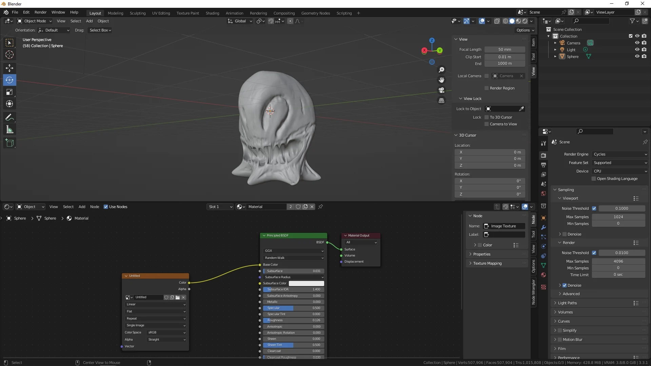Click the Focal Length 50 mm field
Image resolution: width=651 pixels, height=366 pixels.
click(505, 49)
